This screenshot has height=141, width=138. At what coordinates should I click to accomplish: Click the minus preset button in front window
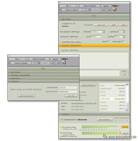(33, 63)
